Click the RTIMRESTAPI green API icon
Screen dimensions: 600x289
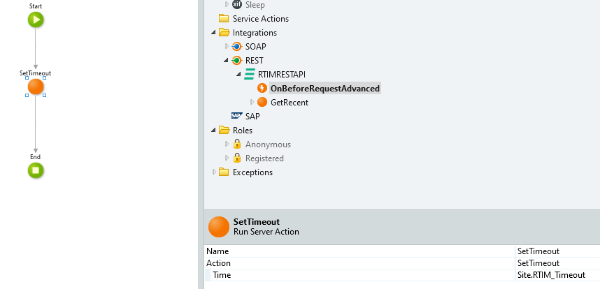[x=249, y=75]
